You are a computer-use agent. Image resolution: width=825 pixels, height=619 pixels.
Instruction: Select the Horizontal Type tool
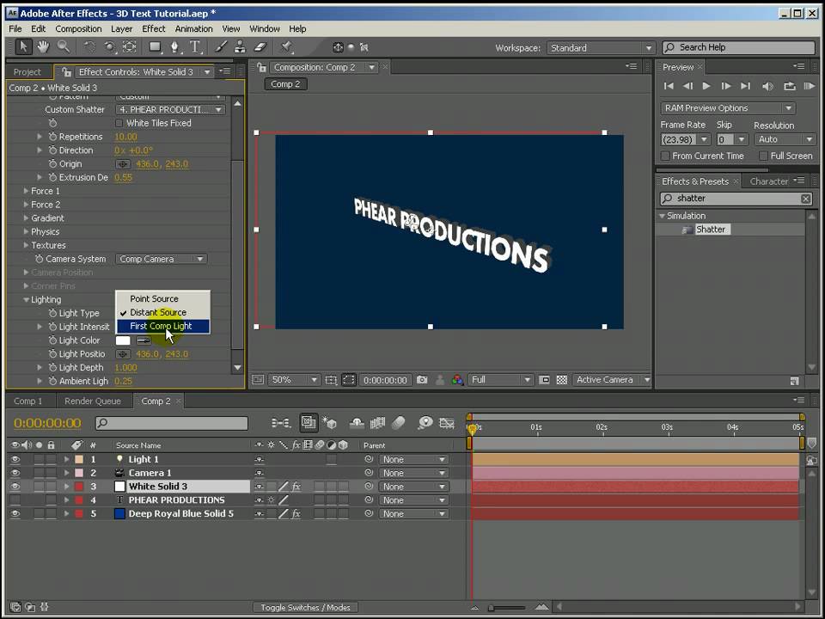tap(195, 46)
